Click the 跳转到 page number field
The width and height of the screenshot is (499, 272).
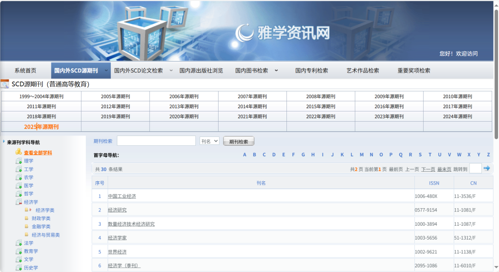475,168
